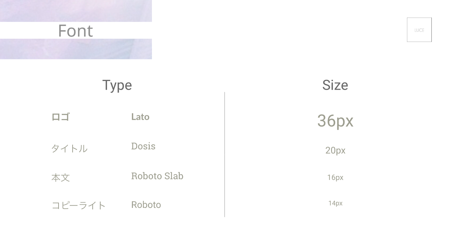Click the Lato font name

point(140,117)
